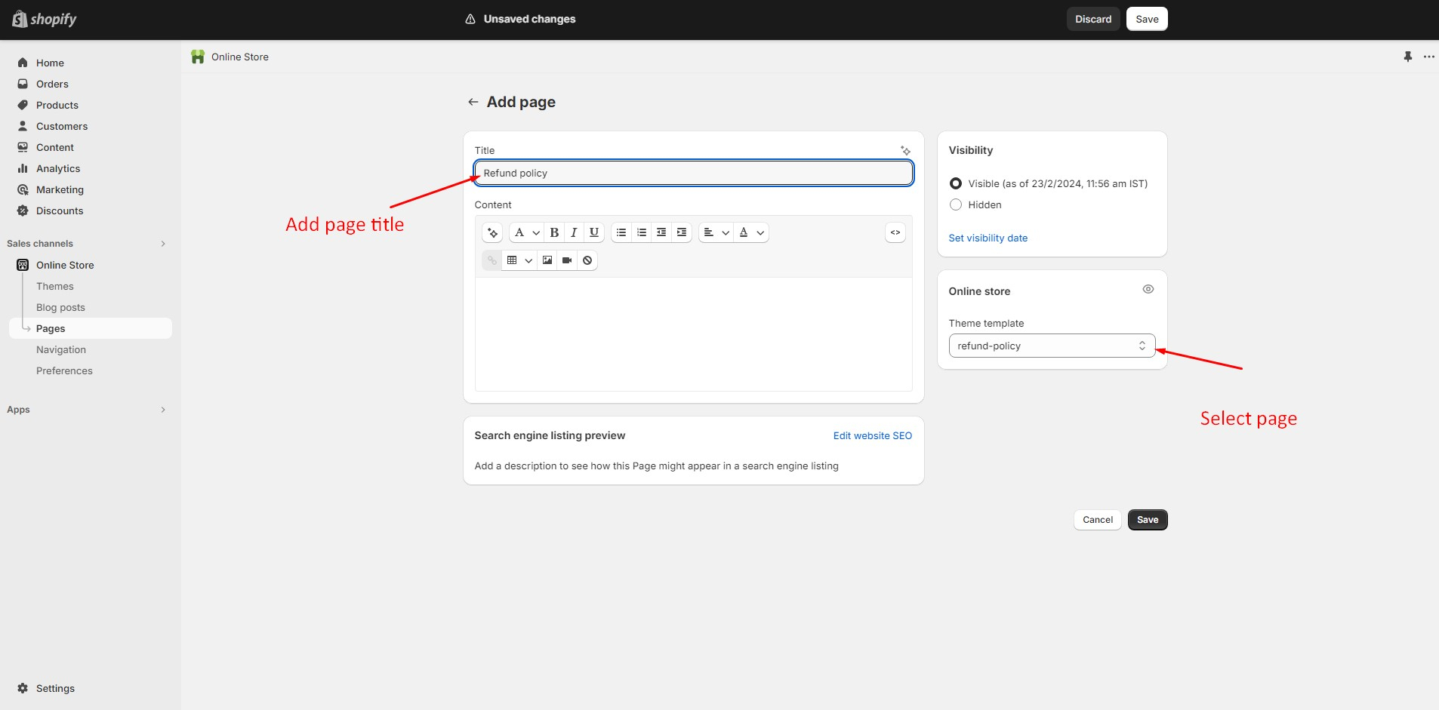Open Navigation under Online Store
This screenshot has width=1439, height=710.
61,349
